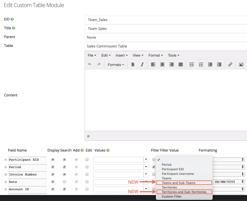Click the Title field Team Sales

166,29
